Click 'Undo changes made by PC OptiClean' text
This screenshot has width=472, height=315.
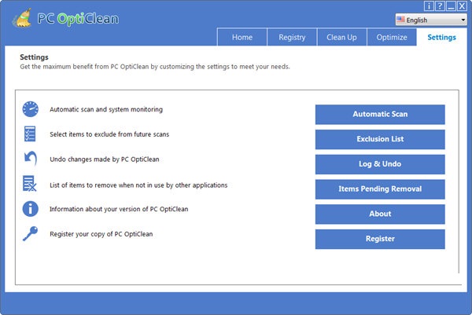[105, 159]
